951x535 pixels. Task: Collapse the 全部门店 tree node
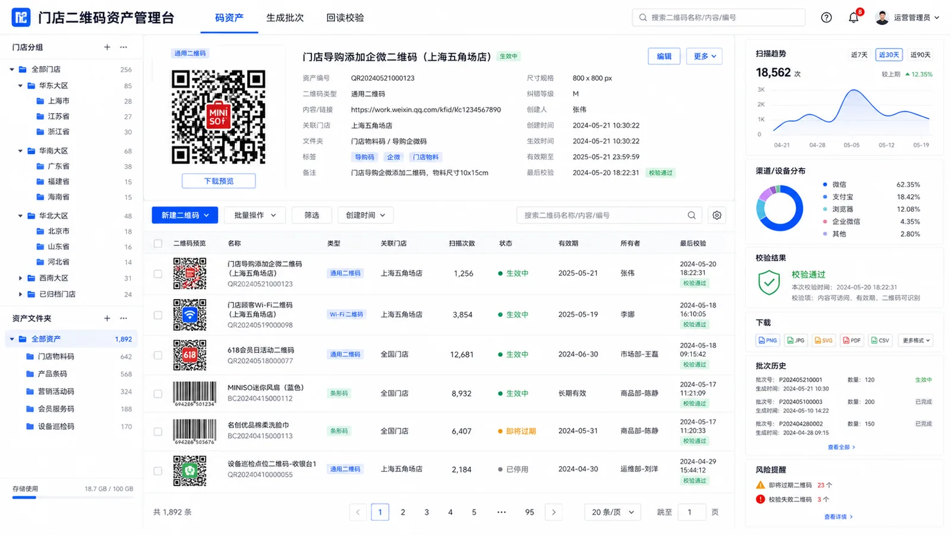(x=12, y=70)
